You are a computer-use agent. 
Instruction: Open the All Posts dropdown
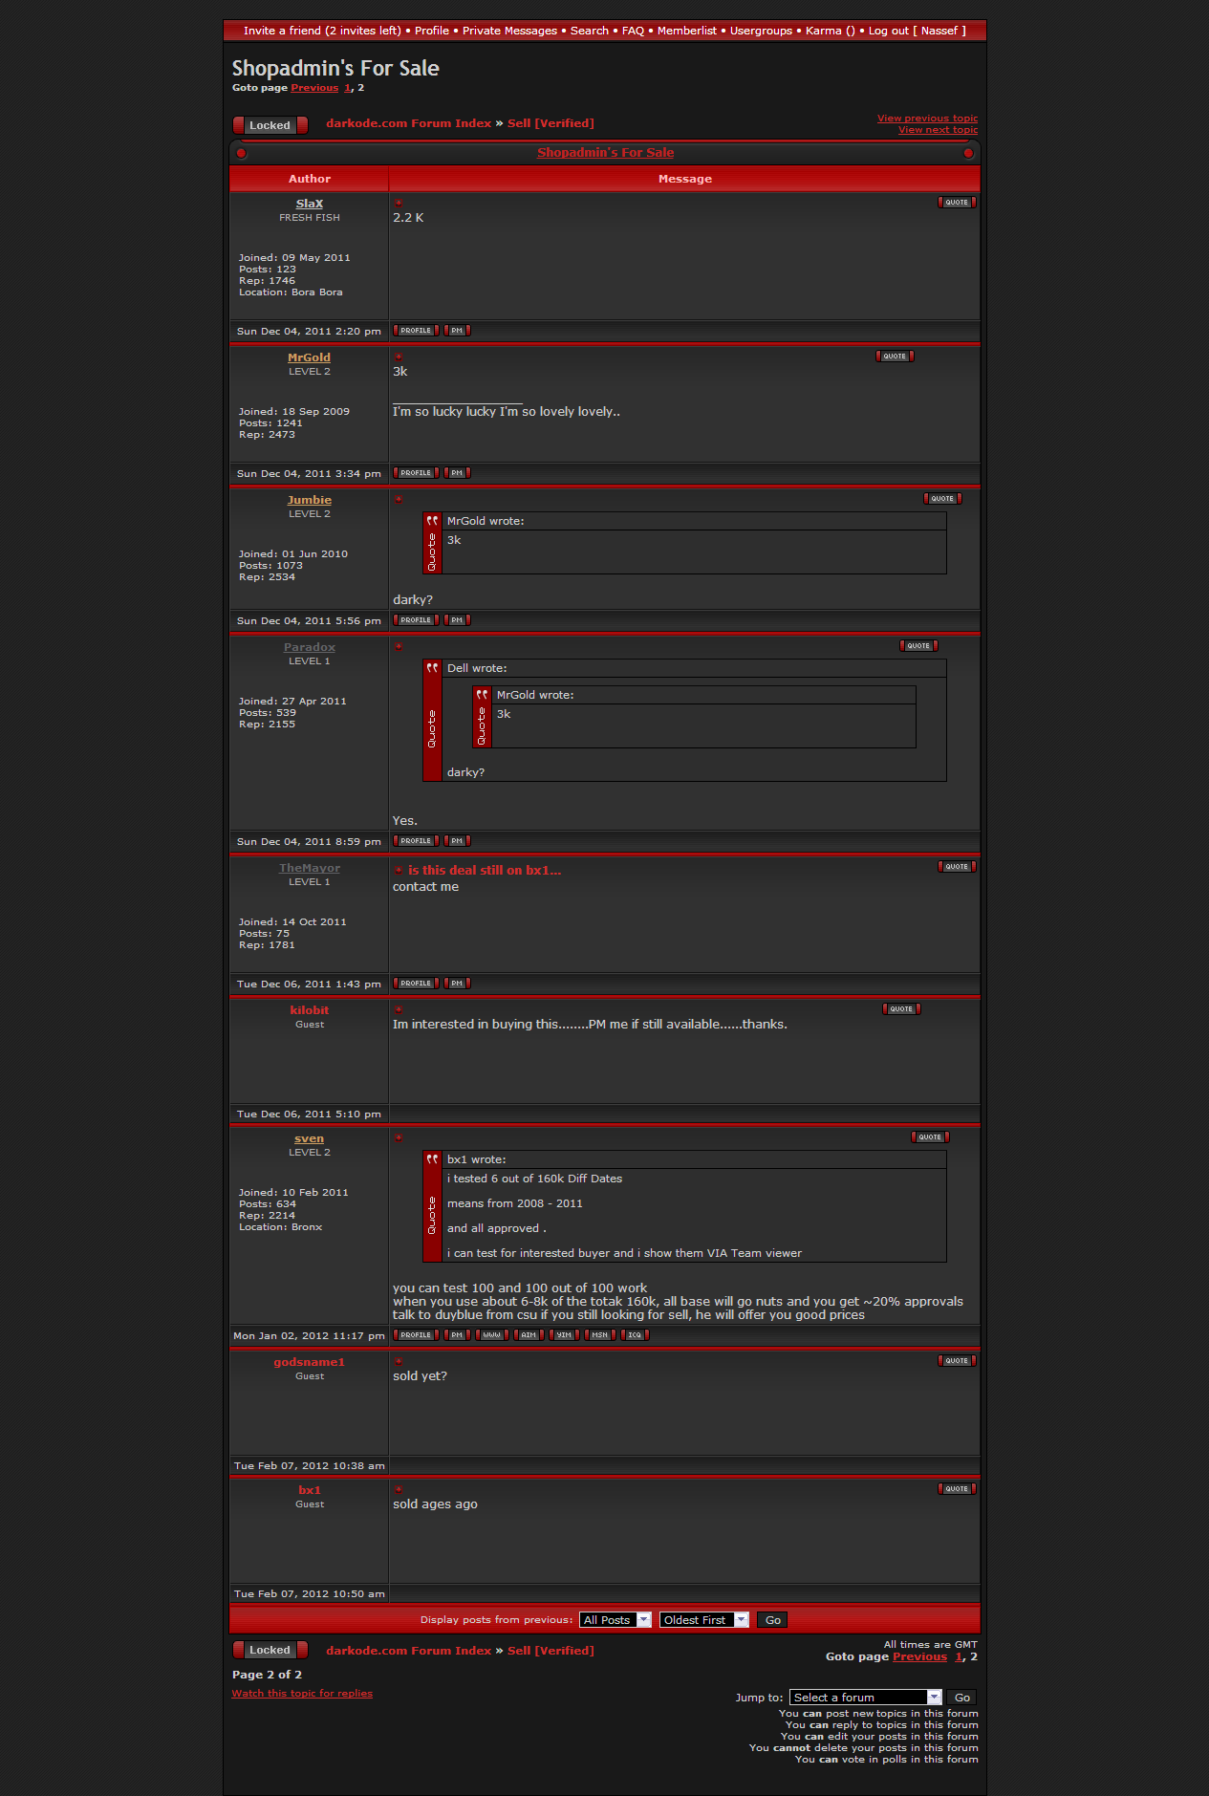(615, 1620)
